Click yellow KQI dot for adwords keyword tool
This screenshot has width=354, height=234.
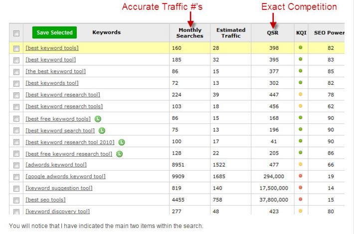(x=301, y=164)
